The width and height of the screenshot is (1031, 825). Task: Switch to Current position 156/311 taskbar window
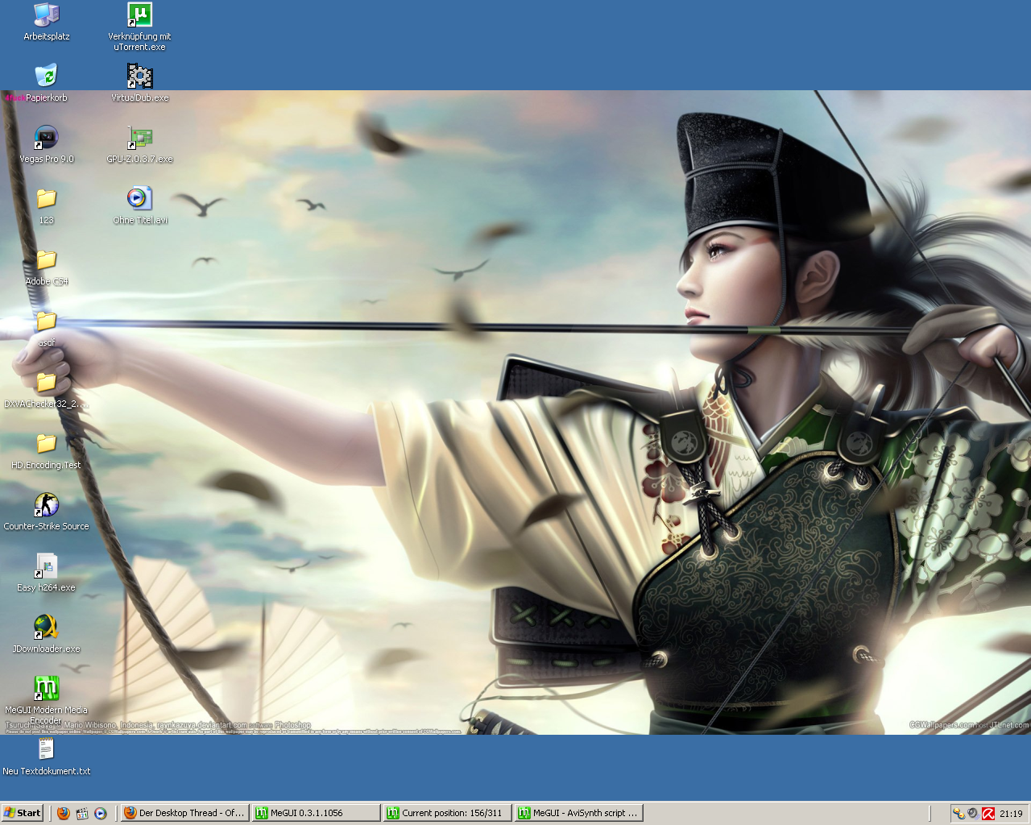(447, 813)
